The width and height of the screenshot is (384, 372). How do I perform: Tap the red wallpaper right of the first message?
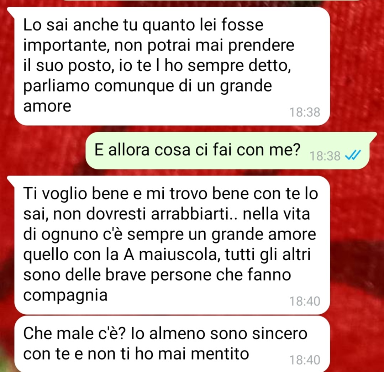click(x=356, y=66)
